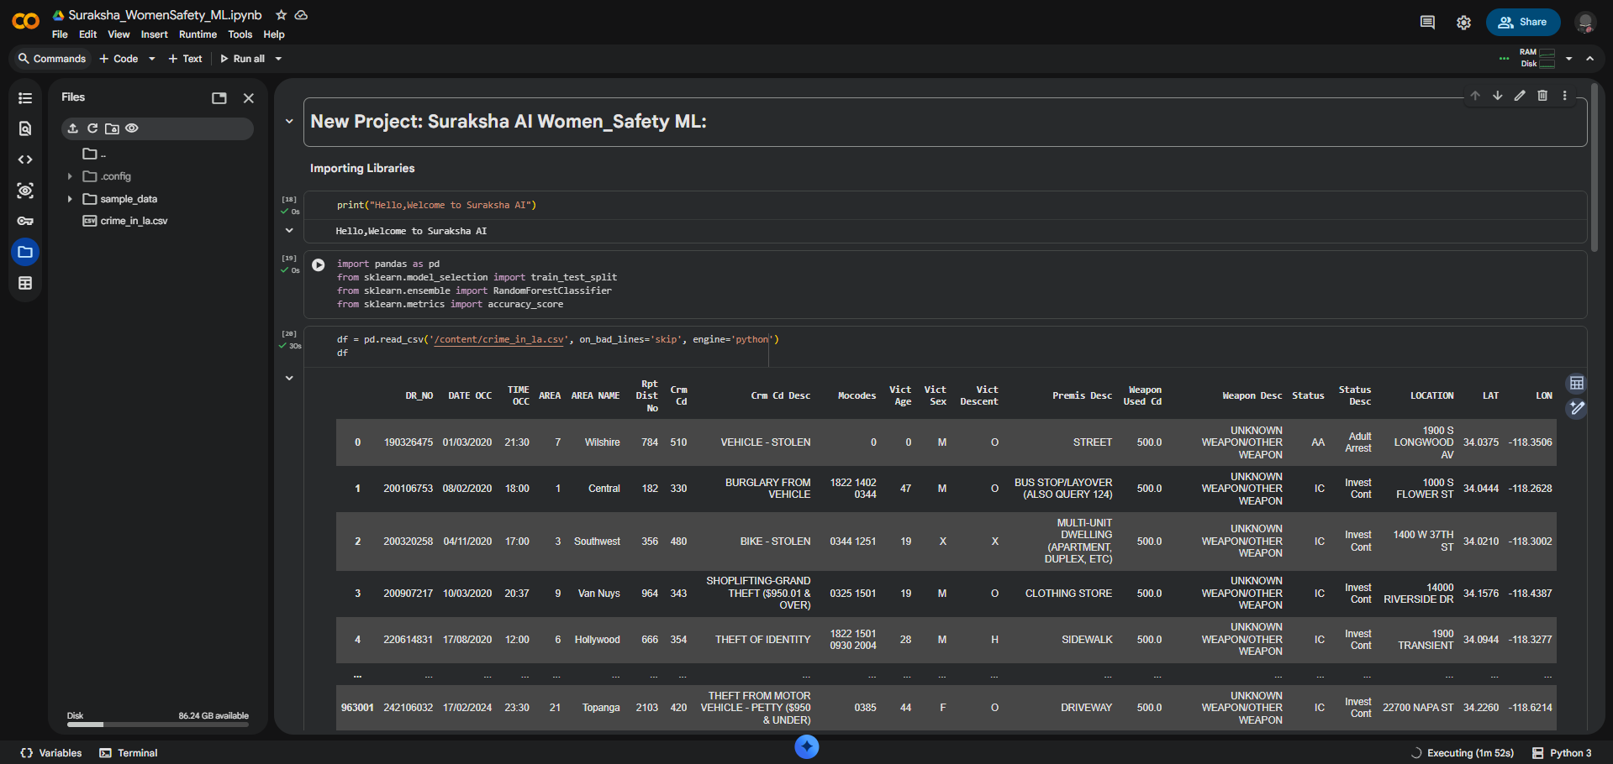Viewport: 1613px width, 764px height.
Task: Expand the .config folder
Action: (x=70, y=176)
